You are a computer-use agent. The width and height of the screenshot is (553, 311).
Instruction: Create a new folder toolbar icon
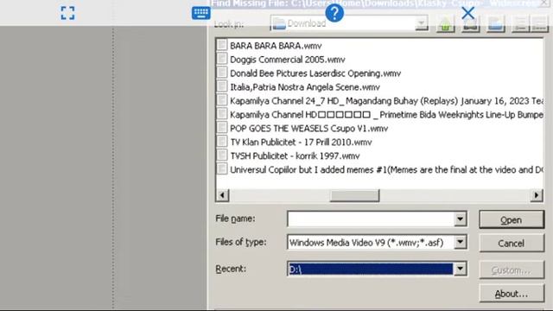pyautogui.click(x=495, y=24)
